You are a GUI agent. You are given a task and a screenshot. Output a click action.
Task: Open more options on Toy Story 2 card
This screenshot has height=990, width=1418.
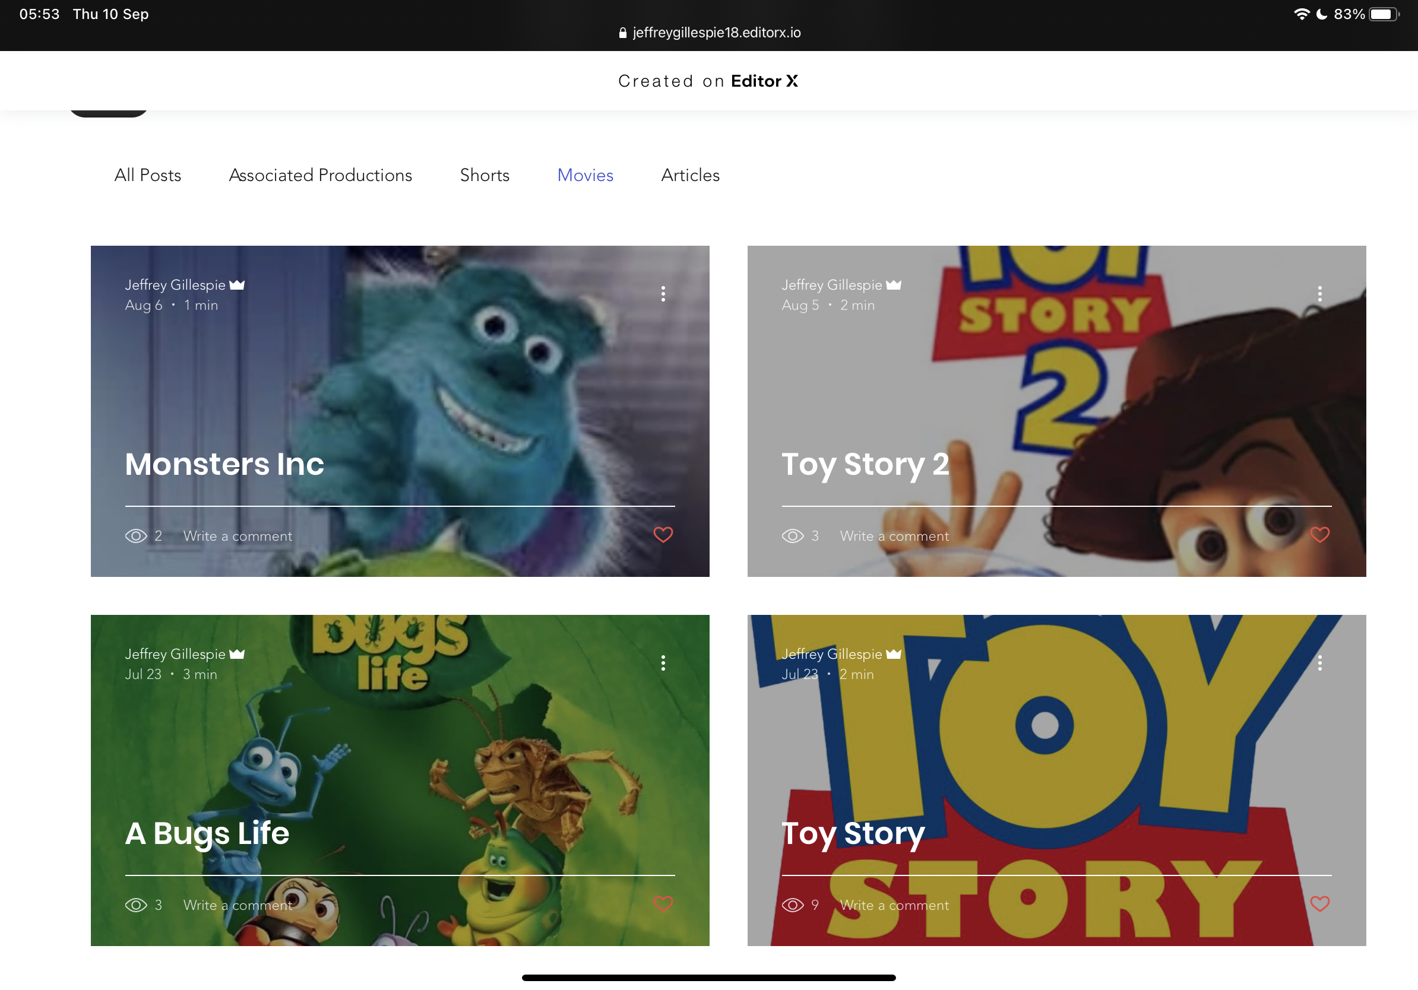click(x=1319, y=294)
